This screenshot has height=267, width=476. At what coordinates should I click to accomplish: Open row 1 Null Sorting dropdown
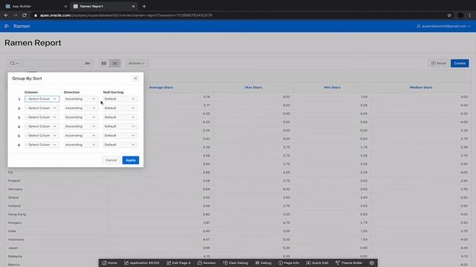(x=120, y=99)
